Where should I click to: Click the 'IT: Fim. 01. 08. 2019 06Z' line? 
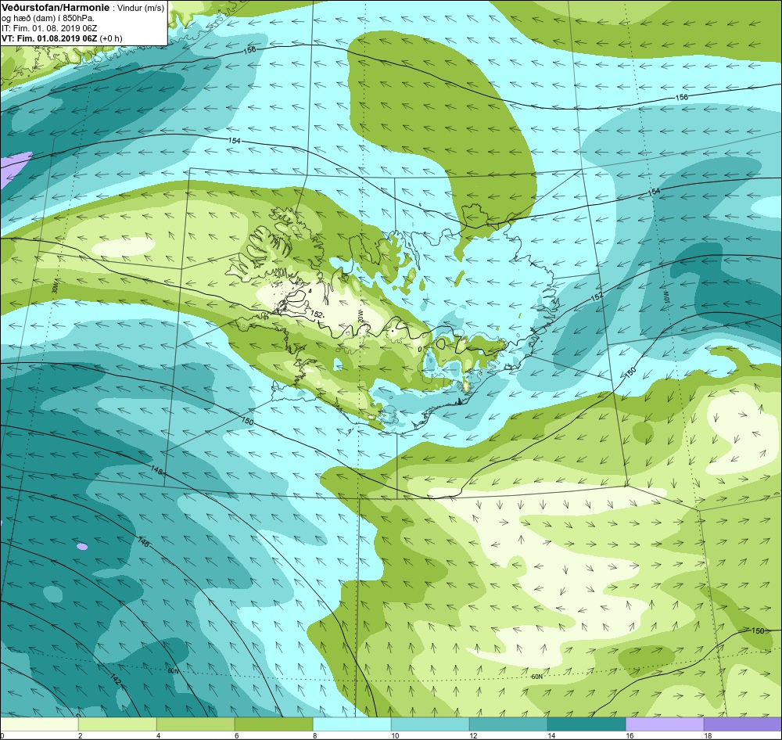point(49,28)
